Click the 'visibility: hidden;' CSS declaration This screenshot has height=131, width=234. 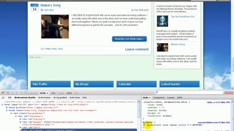[x=160, y=116]
